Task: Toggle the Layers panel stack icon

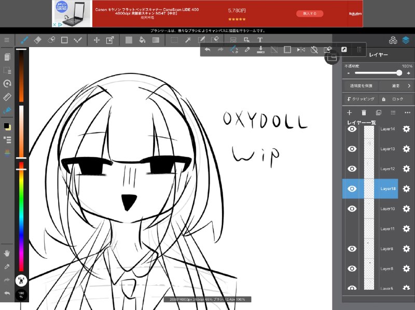Action: click(406, 40)
